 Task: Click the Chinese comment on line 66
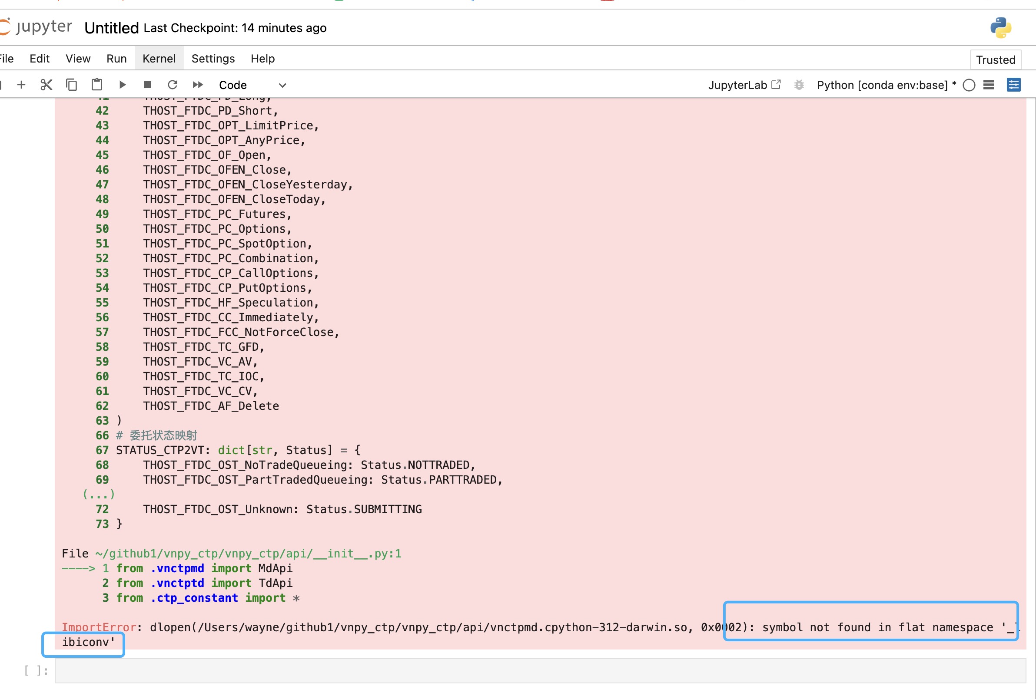click(x=156, y=435)
